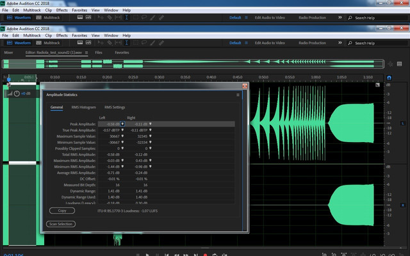Jump to right Possibly Clipped Samples location
The image size is (410, 256).
click(151, 148)
